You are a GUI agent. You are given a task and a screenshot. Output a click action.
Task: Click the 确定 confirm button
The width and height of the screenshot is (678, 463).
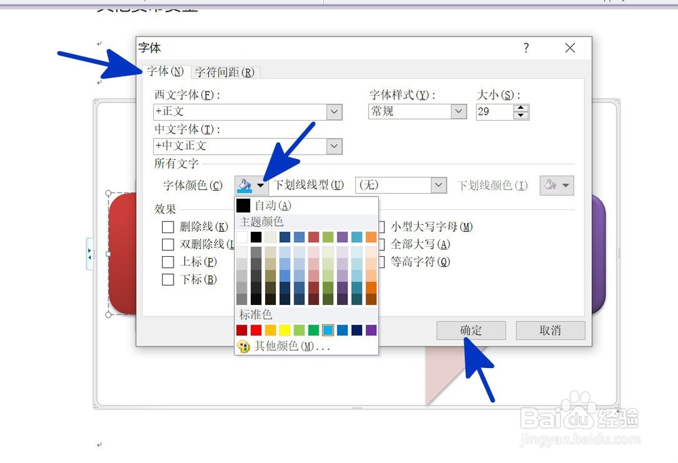471,330
